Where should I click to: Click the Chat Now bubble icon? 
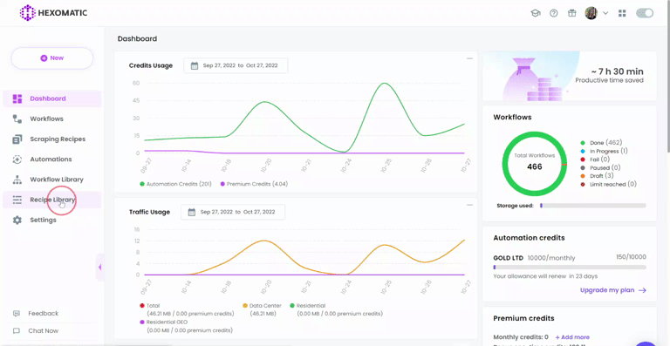coord(17,330)
